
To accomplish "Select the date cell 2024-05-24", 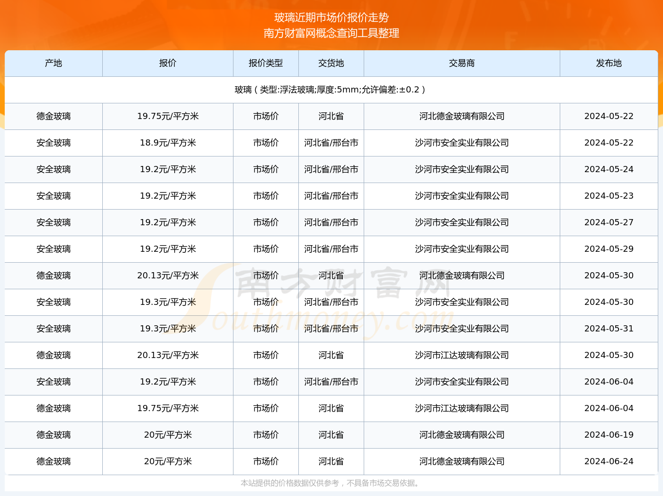I will pyautogui.click(x=609, y=169).
